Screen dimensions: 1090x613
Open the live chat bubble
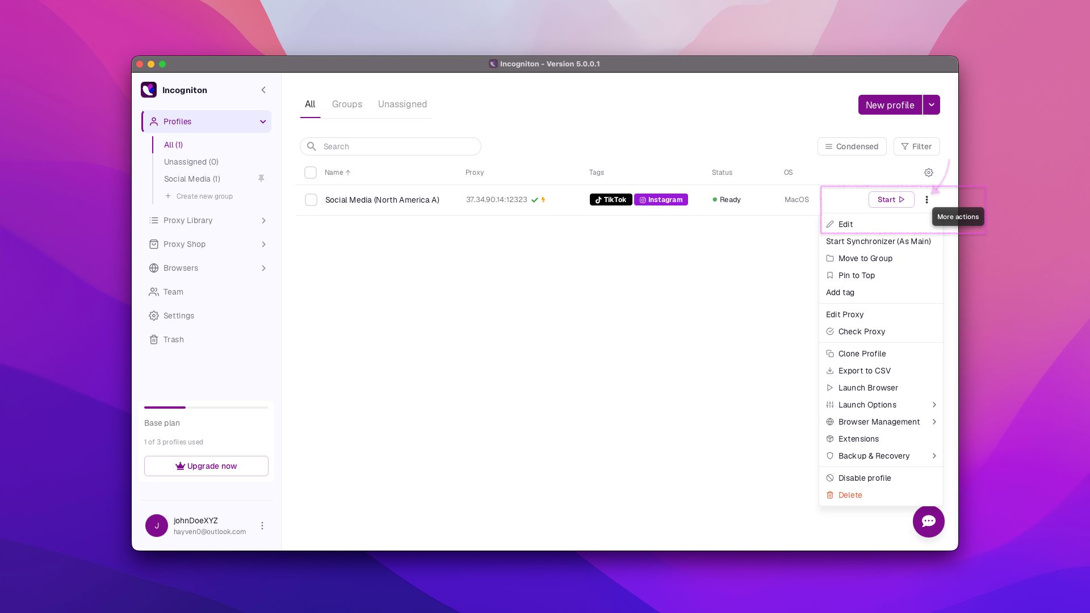coord(929,521)
